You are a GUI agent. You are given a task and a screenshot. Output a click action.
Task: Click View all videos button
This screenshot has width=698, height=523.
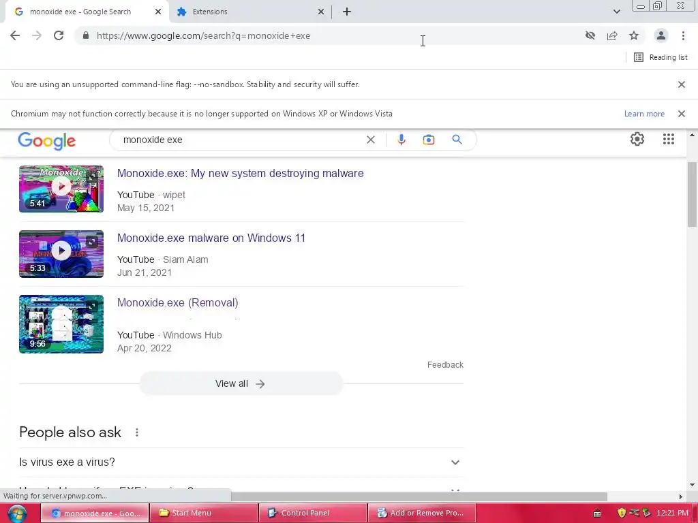[241, 383]
